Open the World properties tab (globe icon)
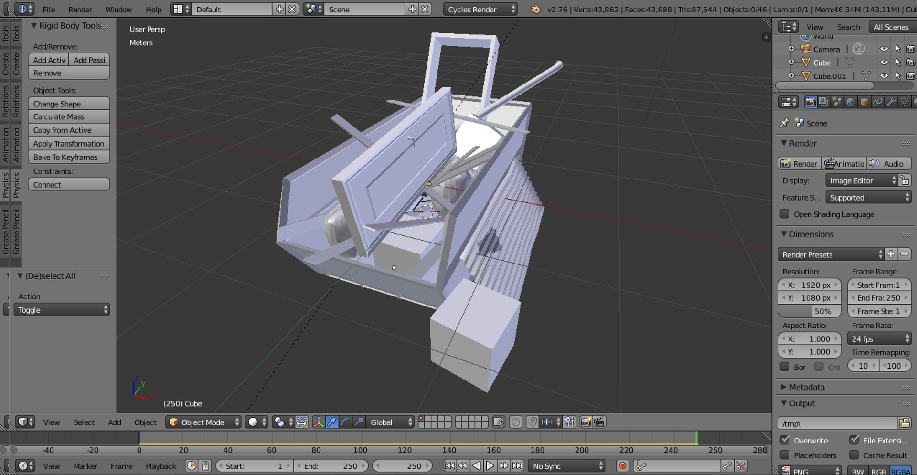917x475 pixels. click(x=851, y=102)
